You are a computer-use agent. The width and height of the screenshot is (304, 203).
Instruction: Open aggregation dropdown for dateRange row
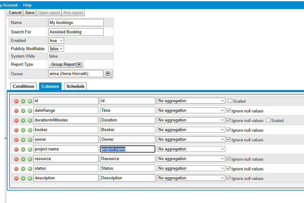[x=191, y=111]
